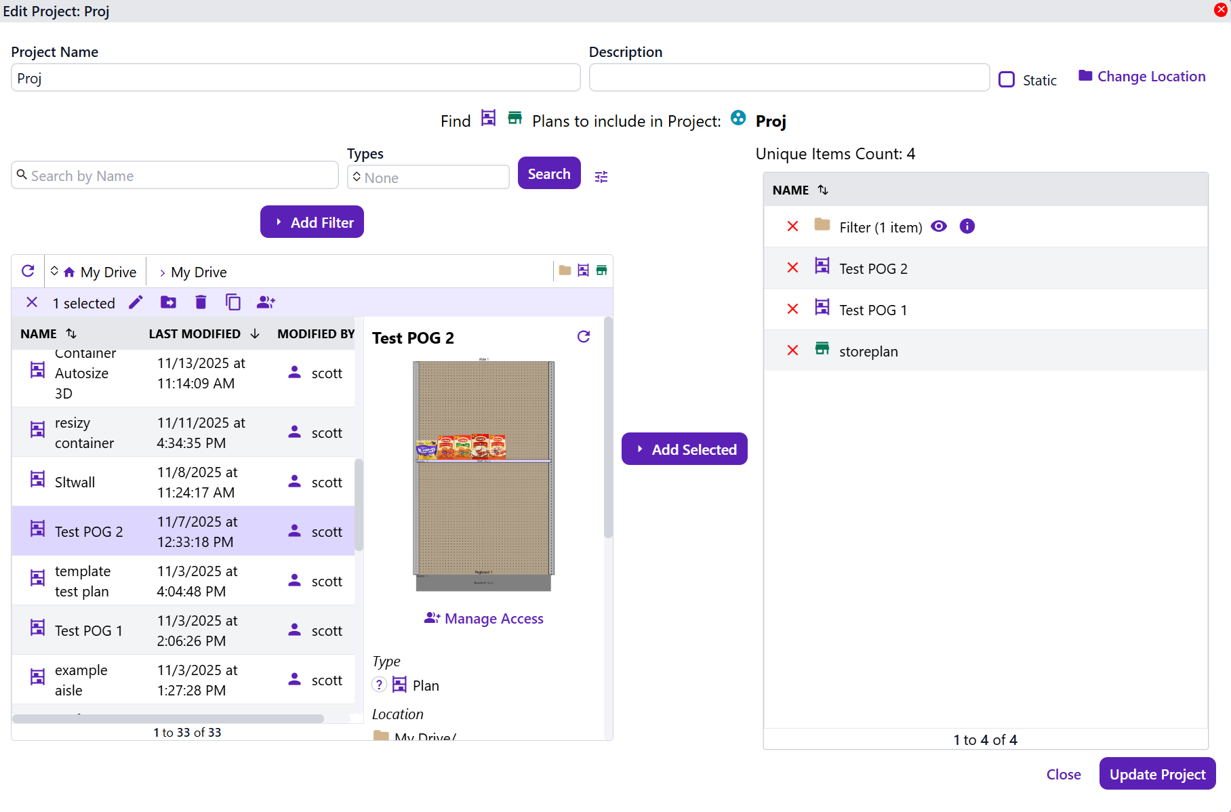Show info for Filter (1 item)
This screenshot has height=812, width=1231.
pos(967,226)
